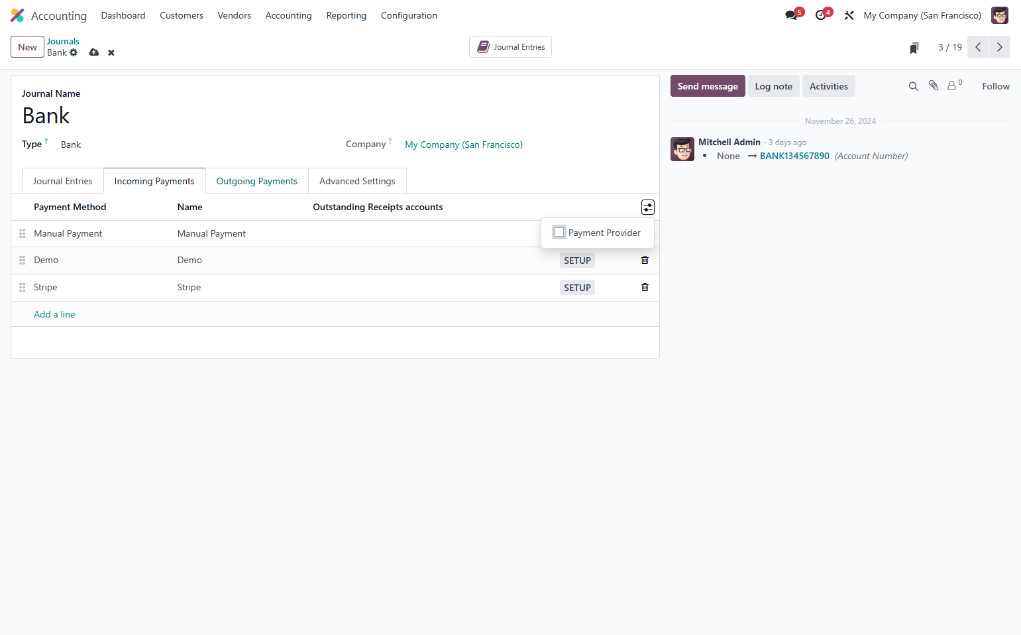1021x635 pixels.
Task: Go to the Dashboard menu
Action: point(123,15)
